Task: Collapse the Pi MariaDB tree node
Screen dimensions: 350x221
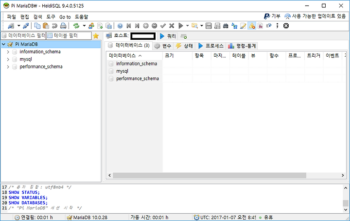Action: tap(3, 44)
